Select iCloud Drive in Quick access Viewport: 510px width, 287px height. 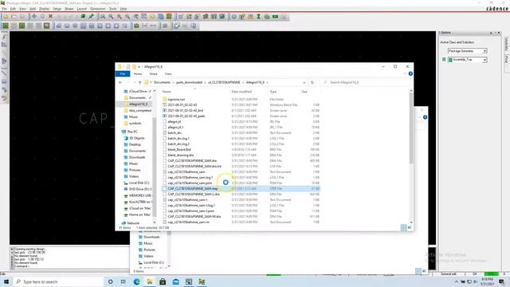pos(138,92)
